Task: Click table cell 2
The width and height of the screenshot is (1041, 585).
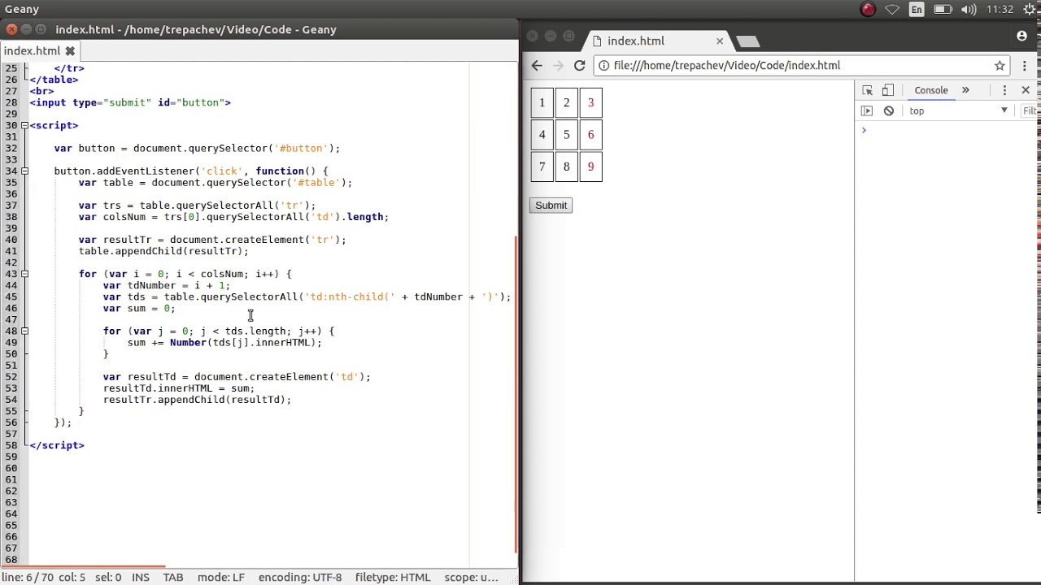Action: [566, 102]
